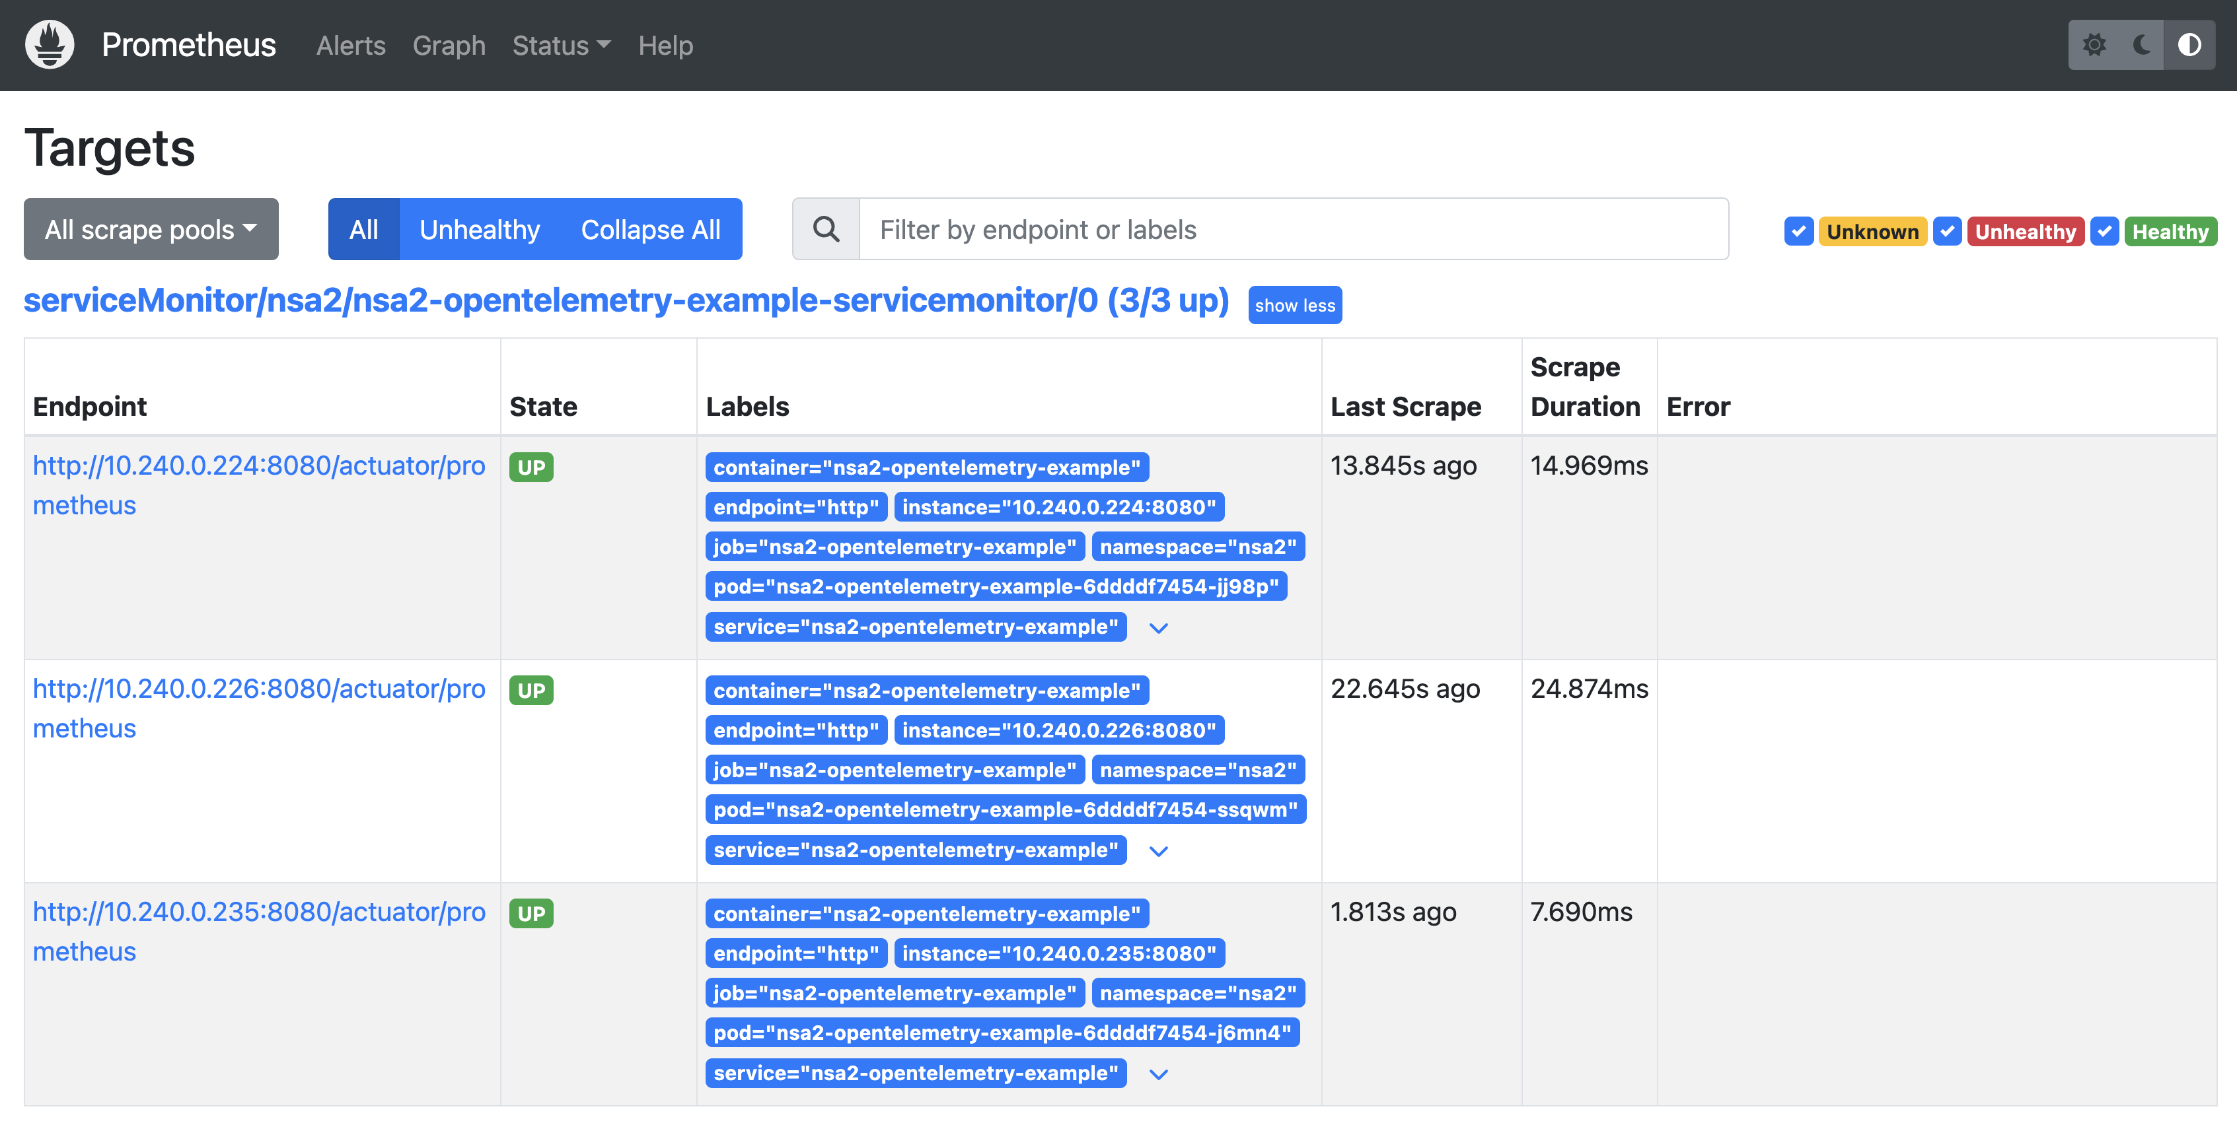Click pod label ending in ssqwm
The height and width of the screenshot is (1125, 2237).
click(x=1006, y=810)
